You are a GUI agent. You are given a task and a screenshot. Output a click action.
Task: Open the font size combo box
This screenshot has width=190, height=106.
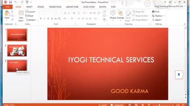click(60, 13)
